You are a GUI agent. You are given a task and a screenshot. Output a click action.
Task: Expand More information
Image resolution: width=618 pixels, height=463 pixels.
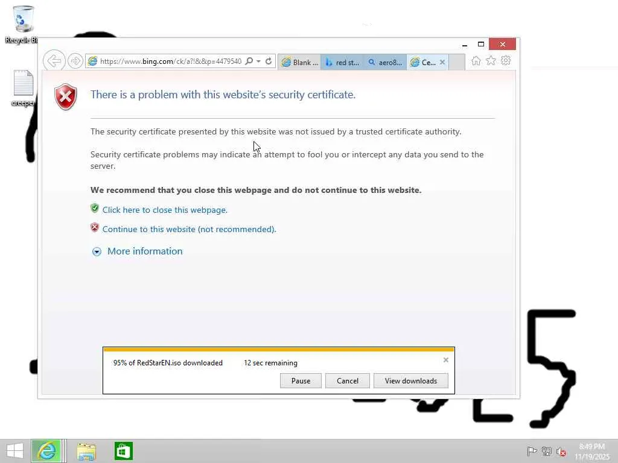(145, 251)
